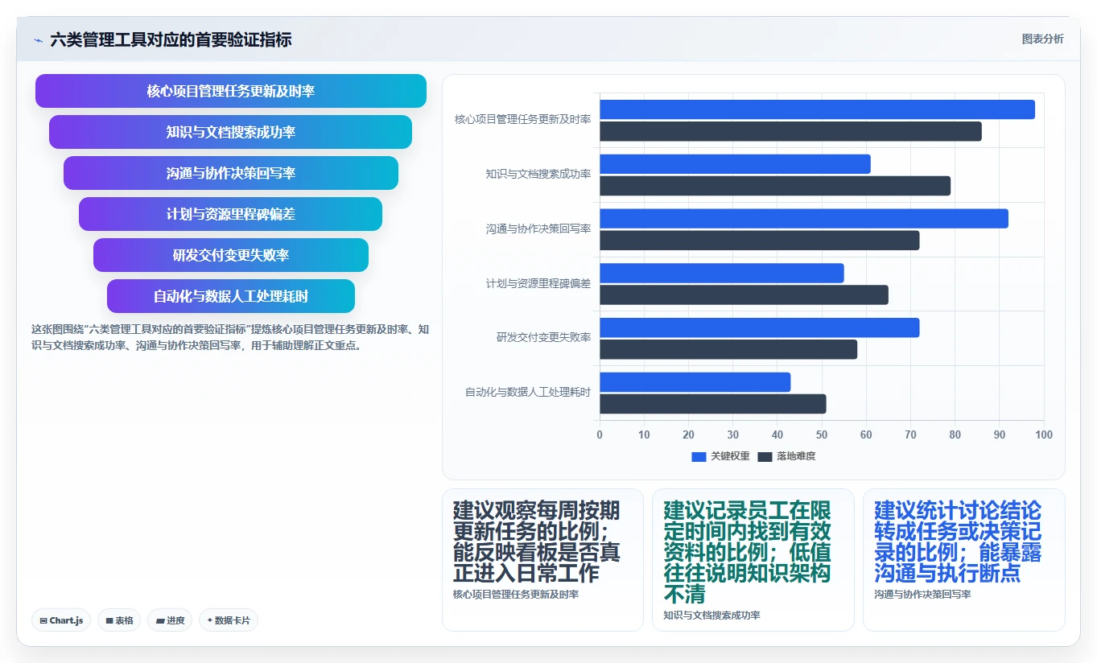The image size is (1097, 663).
Task: Click the 六类管理工具对应的首要验证指标 heading
Action: 171,39
